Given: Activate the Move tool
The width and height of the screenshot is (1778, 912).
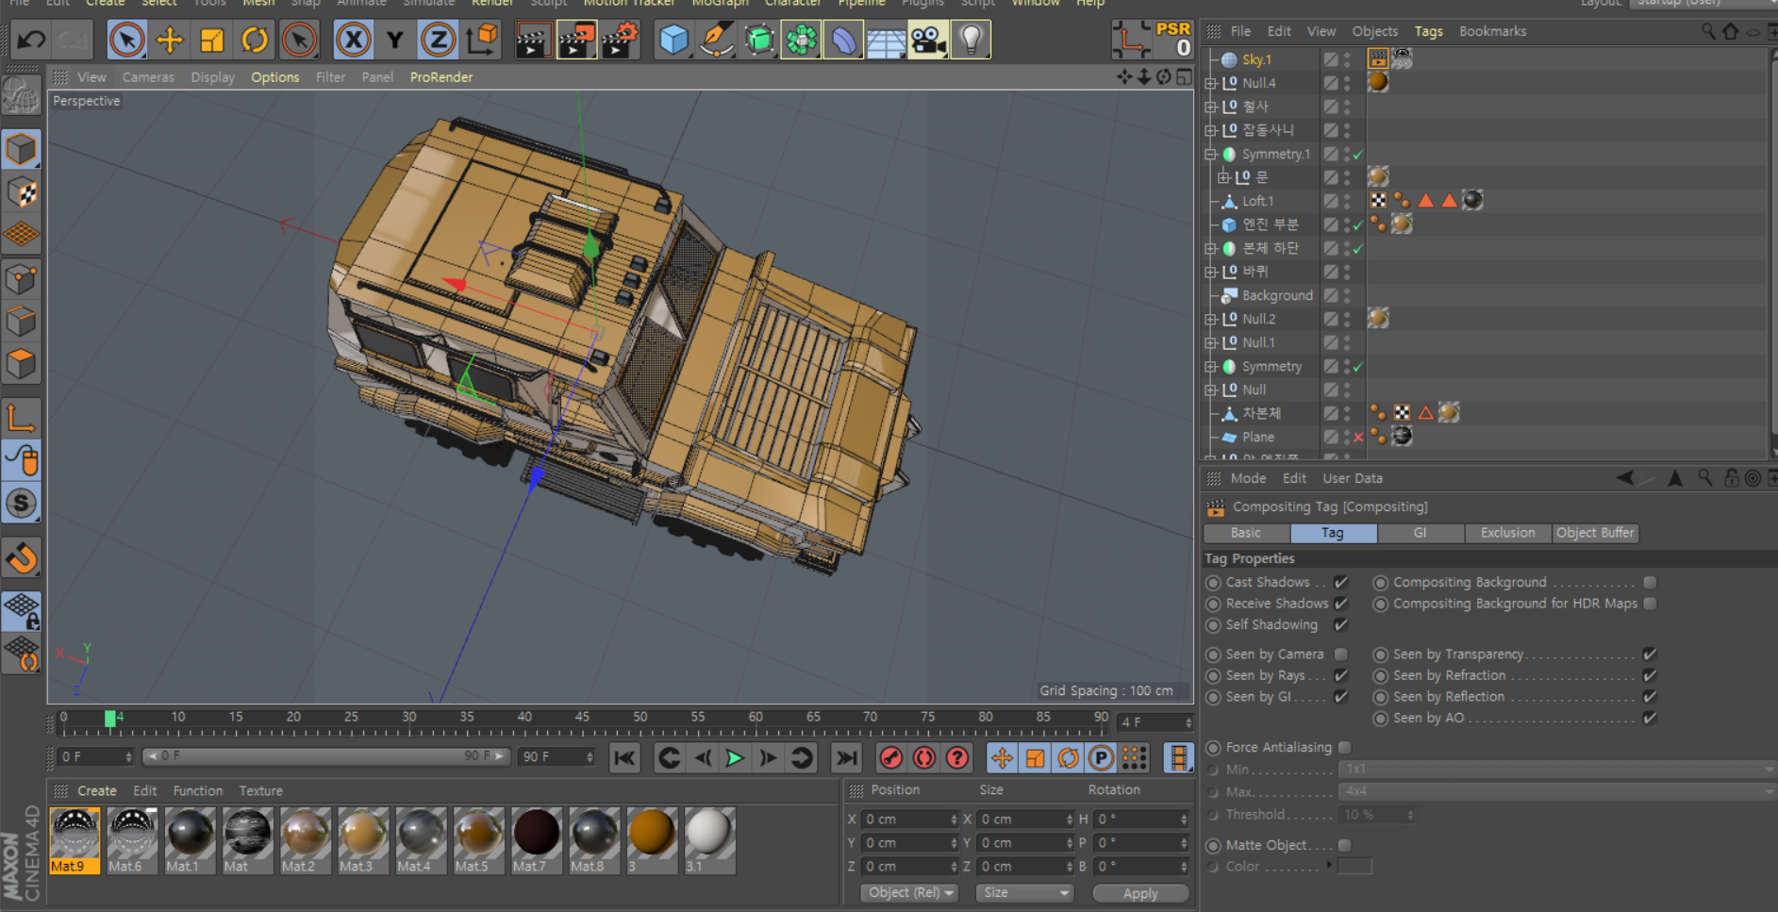Looking at the screenshot, I should [170, 40].
